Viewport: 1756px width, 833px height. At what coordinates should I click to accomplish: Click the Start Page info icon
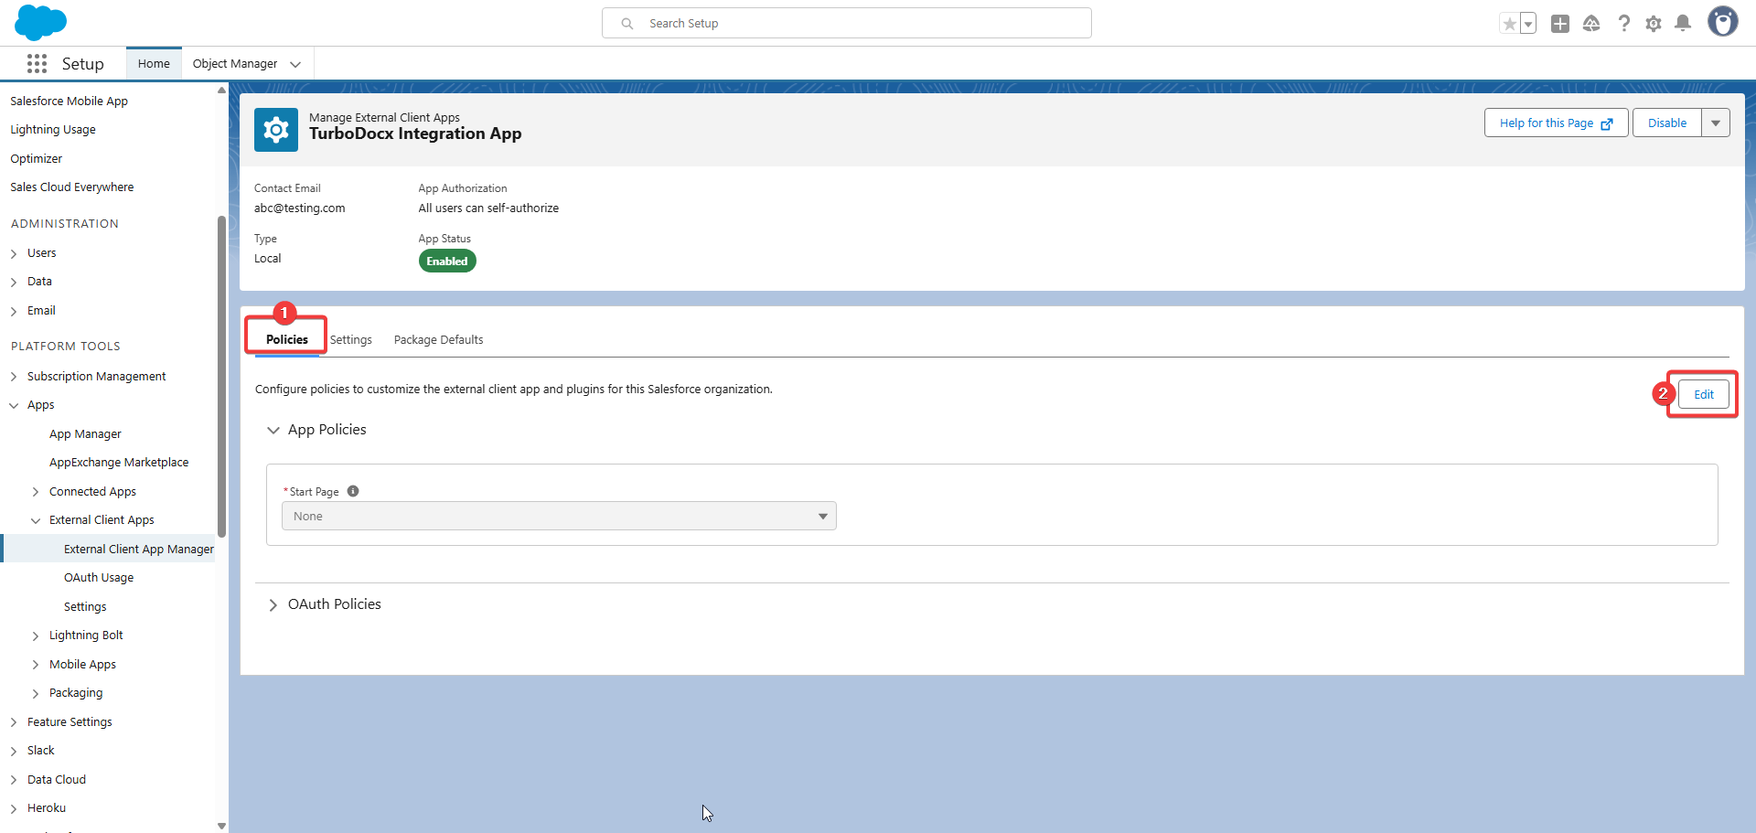point(353,491)
